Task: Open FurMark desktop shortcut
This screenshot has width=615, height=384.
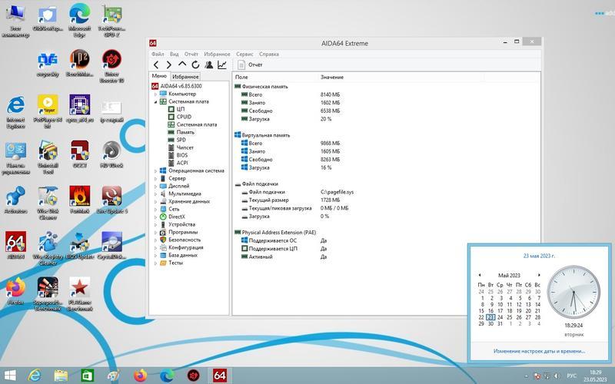Action: pos(79,198)
